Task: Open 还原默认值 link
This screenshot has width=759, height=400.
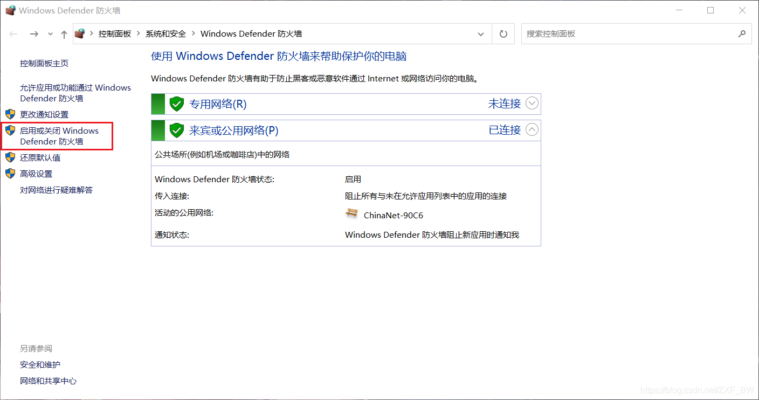Action: (x=40, y=157)
